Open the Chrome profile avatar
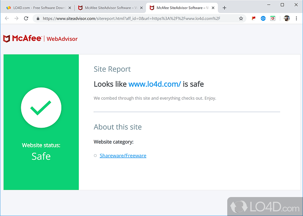303x216 pixels. point(287,19)
